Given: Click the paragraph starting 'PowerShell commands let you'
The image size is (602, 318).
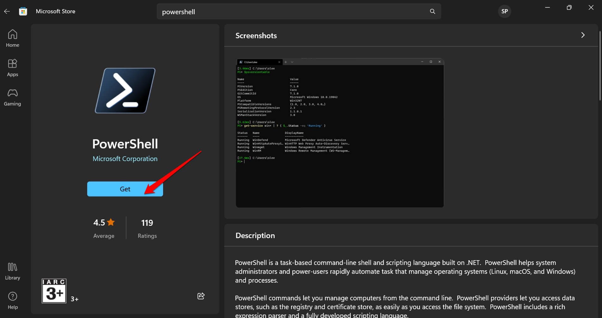Looking at the screenshot, I should [x=405, y=307].
